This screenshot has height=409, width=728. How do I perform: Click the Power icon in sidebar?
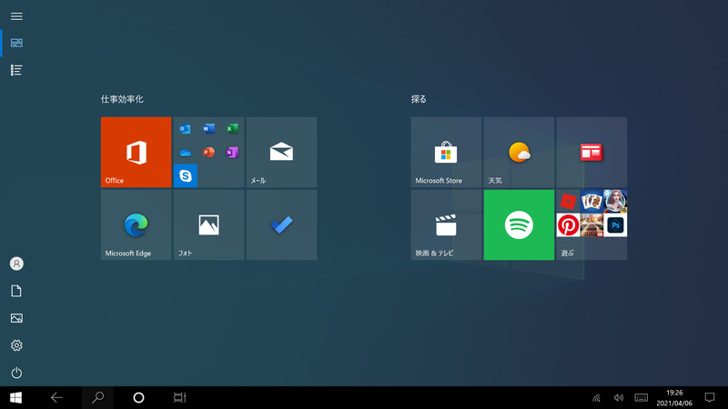click(x=16, y=373)
